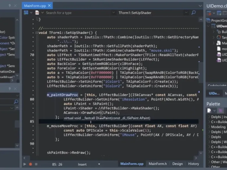The width and height of the screenshot is (227, 170).
Task: Close the MainForm.cpp editor tab
Action: click(49, 6)
